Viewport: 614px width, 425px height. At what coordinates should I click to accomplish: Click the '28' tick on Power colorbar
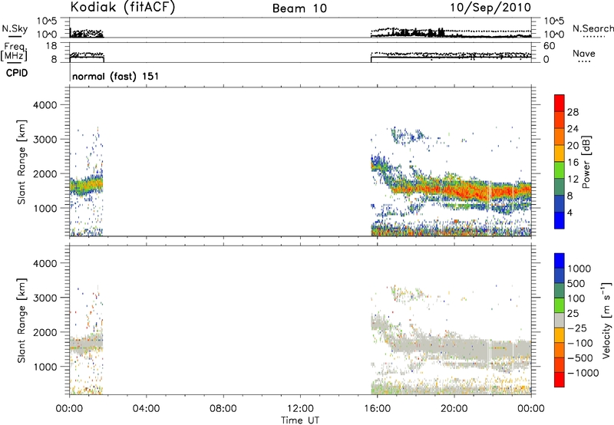[573, 112]
